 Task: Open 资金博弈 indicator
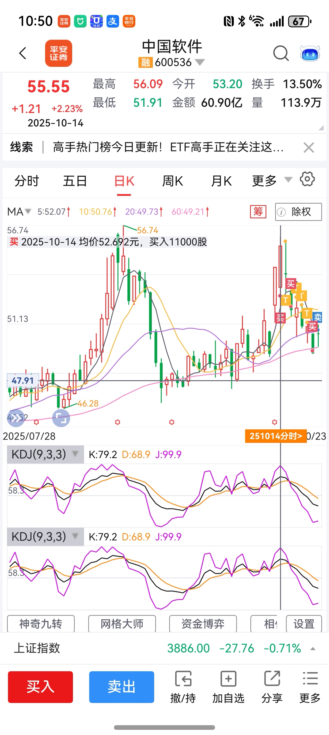[203, 624]
